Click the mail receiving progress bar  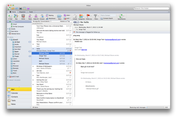point(155,108)
